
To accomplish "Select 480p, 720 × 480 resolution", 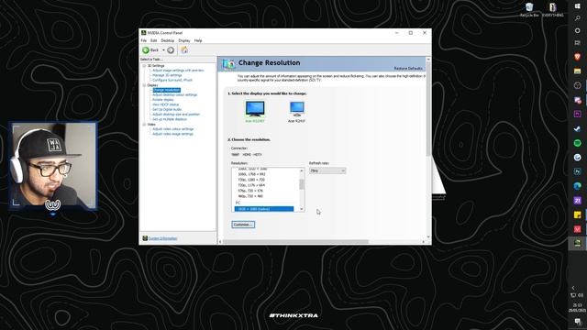I will (x=250, y=196).
